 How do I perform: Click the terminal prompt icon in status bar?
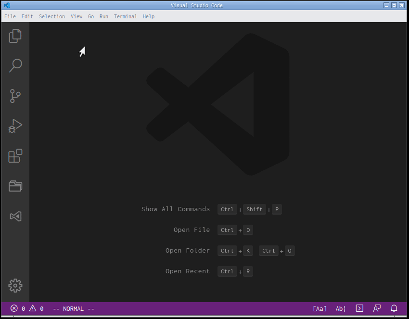[x=359, y=308]
